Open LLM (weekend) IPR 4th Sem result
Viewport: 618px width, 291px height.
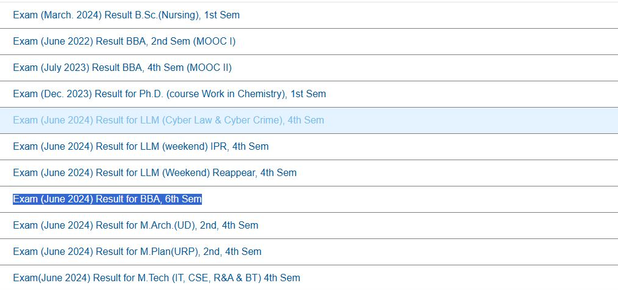[x=141, y=146]
